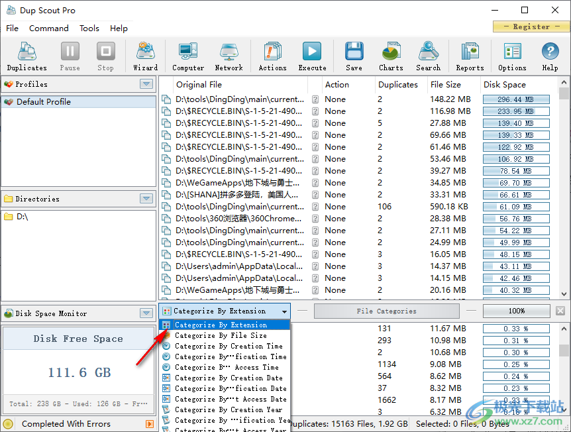571x432 pixels.
Task: Click the Completed With Errors status text
Action: (x=66, y=423)
